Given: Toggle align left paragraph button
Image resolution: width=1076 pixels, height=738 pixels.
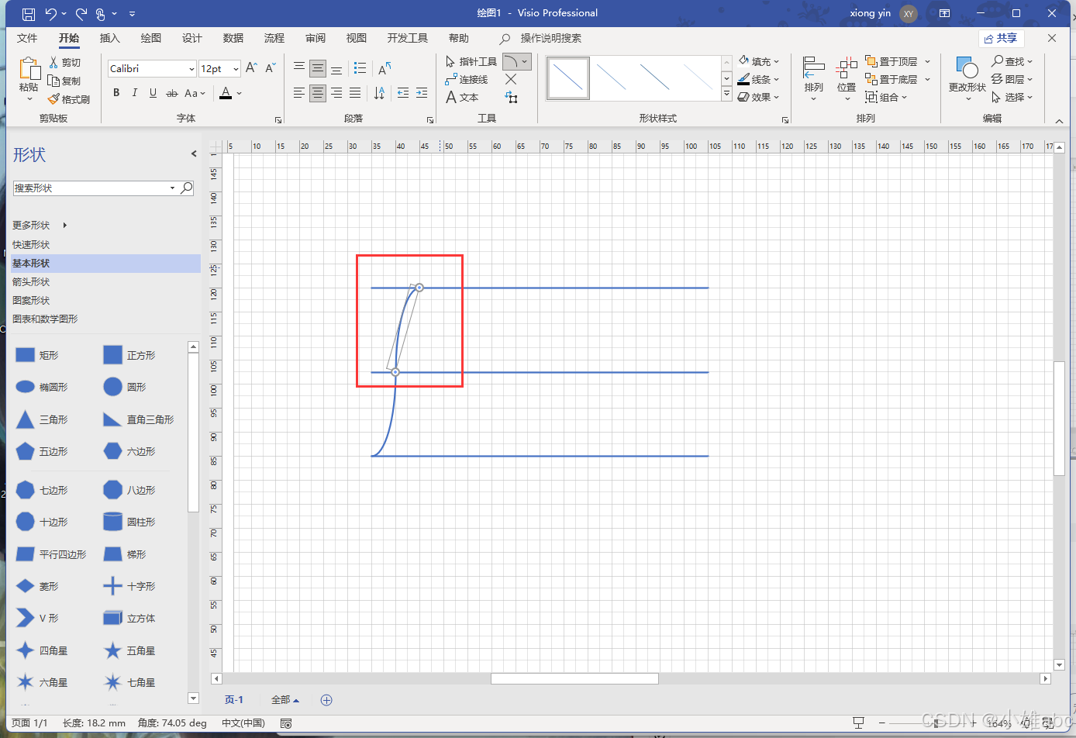Looking at the screenshot, I should pos(299,93).
